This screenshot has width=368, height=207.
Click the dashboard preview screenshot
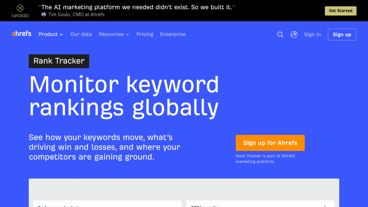(184, 193)
